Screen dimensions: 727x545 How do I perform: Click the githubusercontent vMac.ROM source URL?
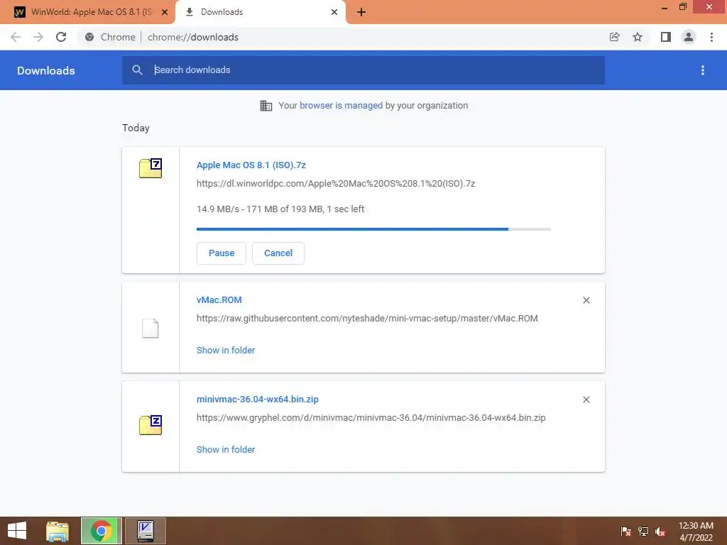pos(367,319)
